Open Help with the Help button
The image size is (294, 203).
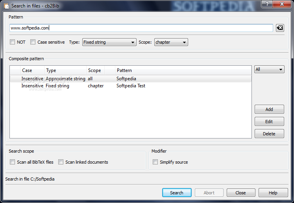pos(273,193)
